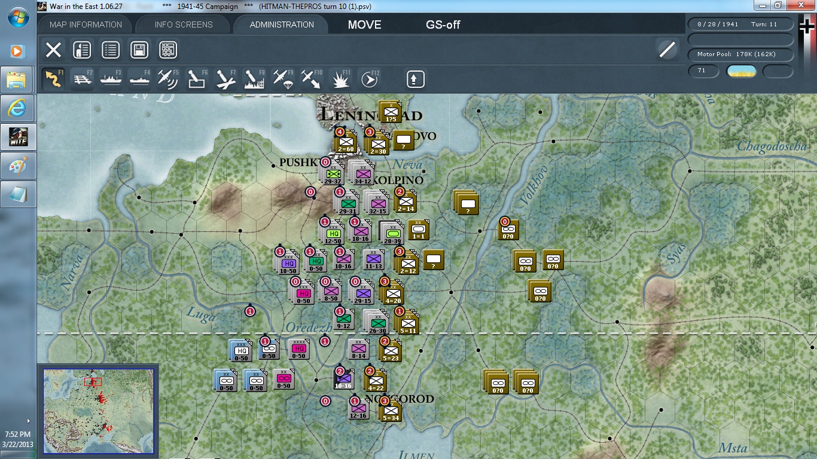Click the up-arrow icon after F12

[x=416, y=79]
